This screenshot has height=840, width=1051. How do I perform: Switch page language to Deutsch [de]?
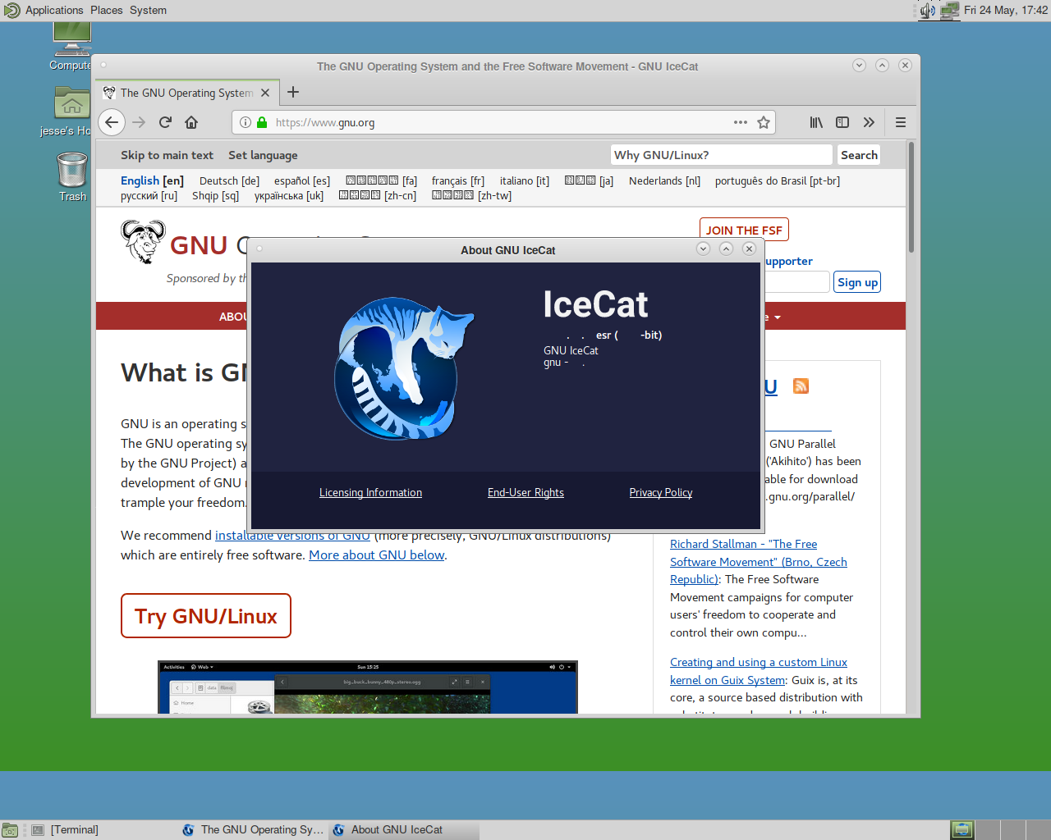(x=229, y=180)
